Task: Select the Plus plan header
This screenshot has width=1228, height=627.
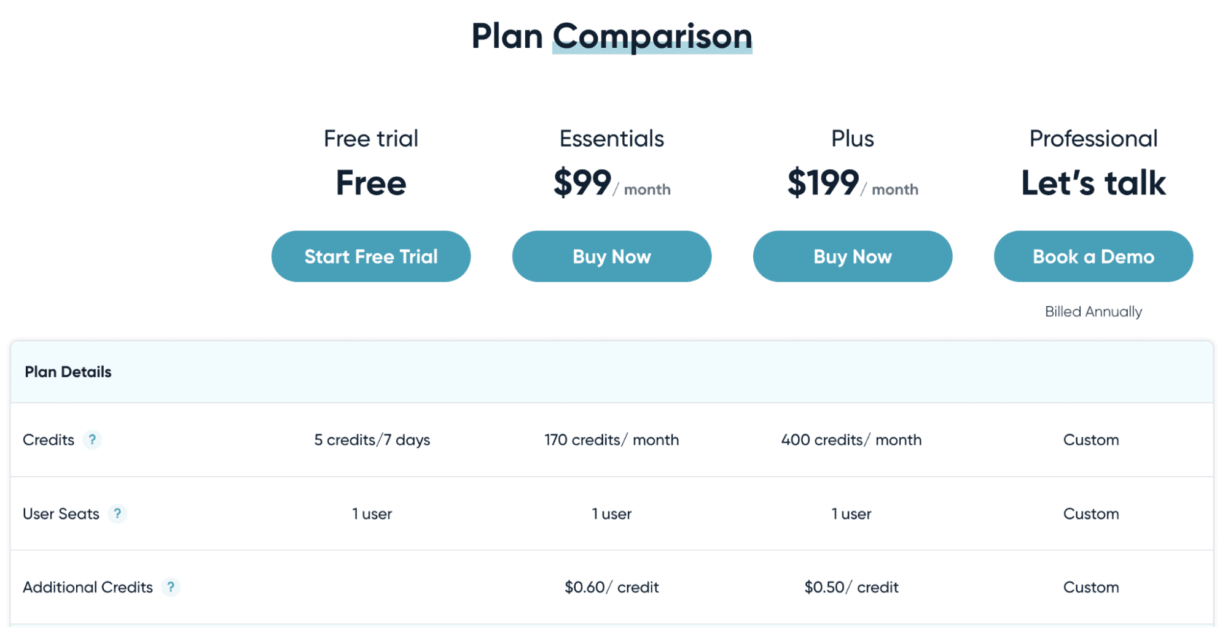Action: [853, 138]
